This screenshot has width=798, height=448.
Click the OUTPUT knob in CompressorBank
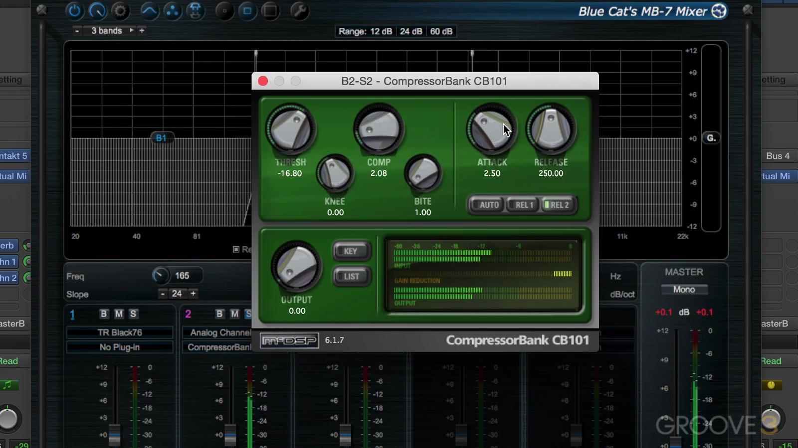(296, 266)
